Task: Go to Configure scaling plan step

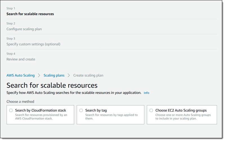Action: (x=24, y=29)
